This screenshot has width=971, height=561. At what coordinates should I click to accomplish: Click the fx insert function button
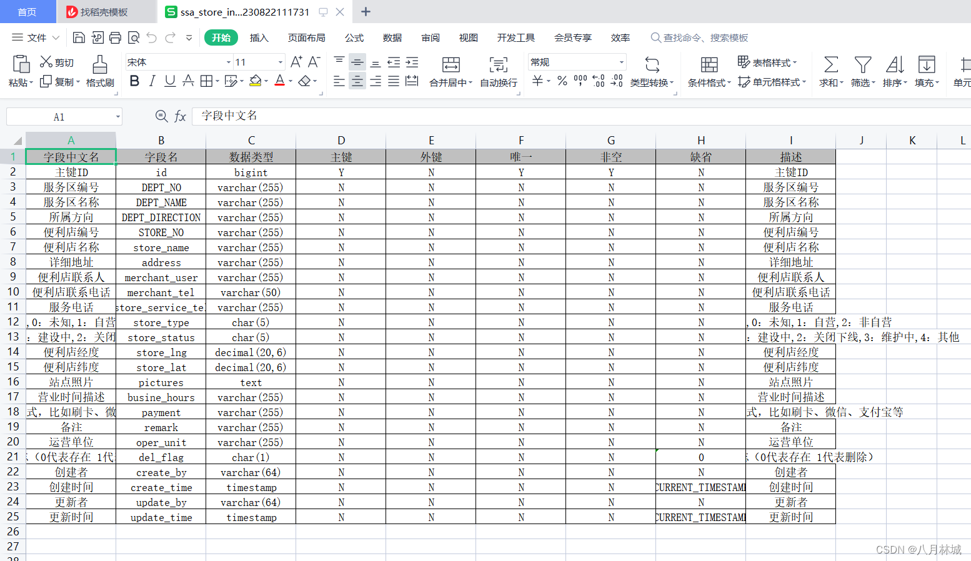click(x=180, y=116)
